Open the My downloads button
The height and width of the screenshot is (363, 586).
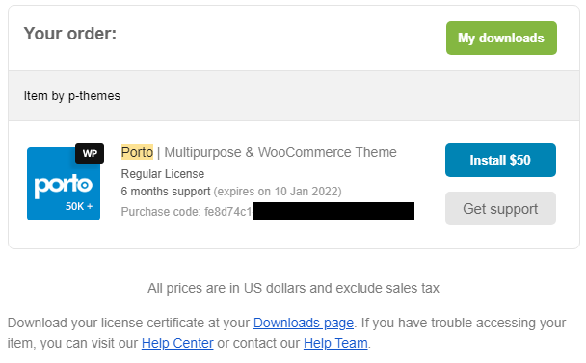pyautogui.click(x=501, y=39)
